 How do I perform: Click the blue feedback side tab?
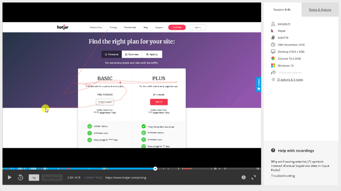coord(258,84)
